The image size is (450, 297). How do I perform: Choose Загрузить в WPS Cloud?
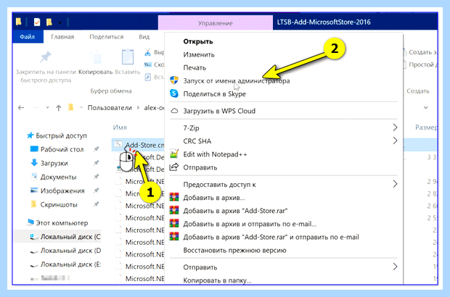pos(219,111)
